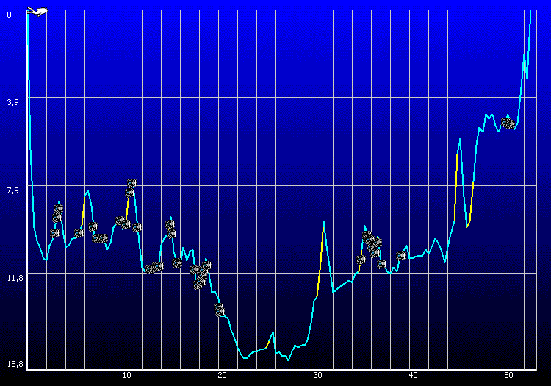The image size is (551, 386).
Task: Click the 3,9 depth axis label
Action: [12, 102]
